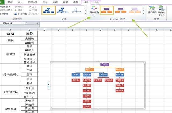
Task: Select column A header
Action: [10, 30]
